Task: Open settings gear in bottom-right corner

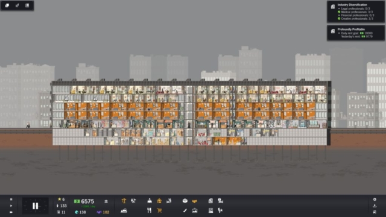Action: pos(375,200)
